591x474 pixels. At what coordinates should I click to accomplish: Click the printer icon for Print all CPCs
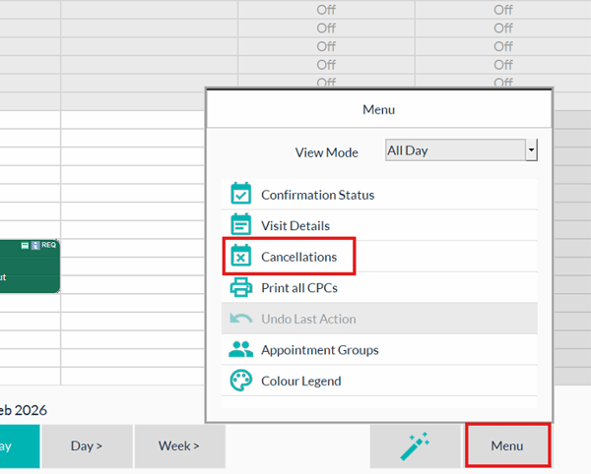click(x=240, y=288)
